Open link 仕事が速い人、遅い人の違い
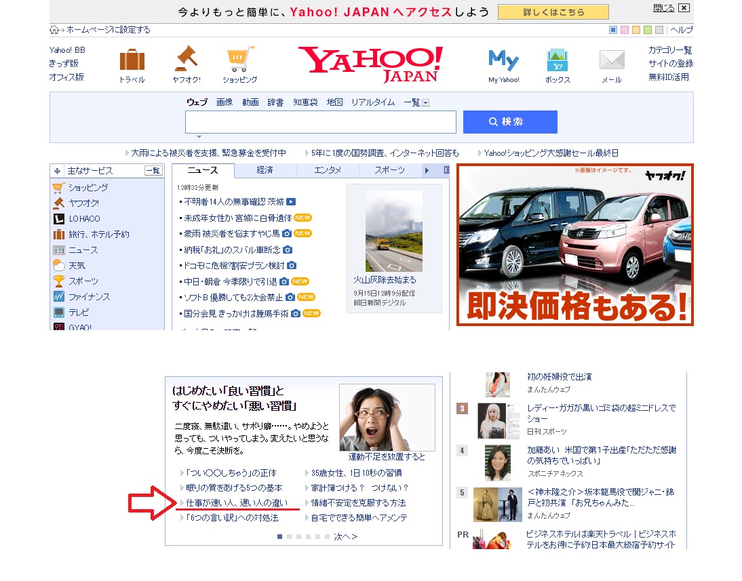Viewport: 742px width, 581px height. tap(231, 503)
